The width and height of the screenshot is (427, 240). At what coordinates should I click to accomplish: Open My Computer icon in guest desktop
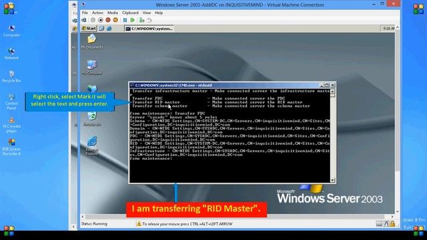pyautogui.click(x=92, y=67)
